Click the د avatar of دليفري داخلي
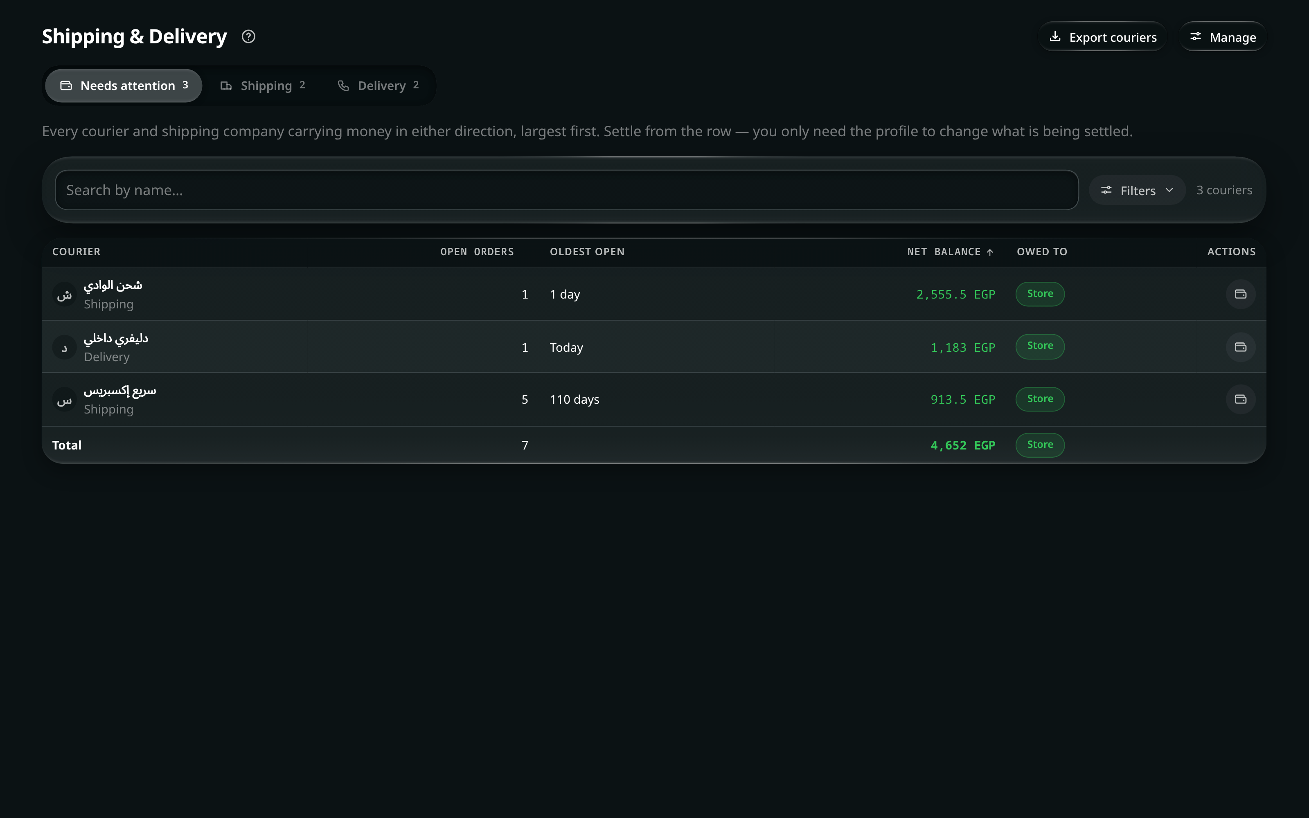The width and height of the screenshot is (1309, 818). click(x=64, y=347)
